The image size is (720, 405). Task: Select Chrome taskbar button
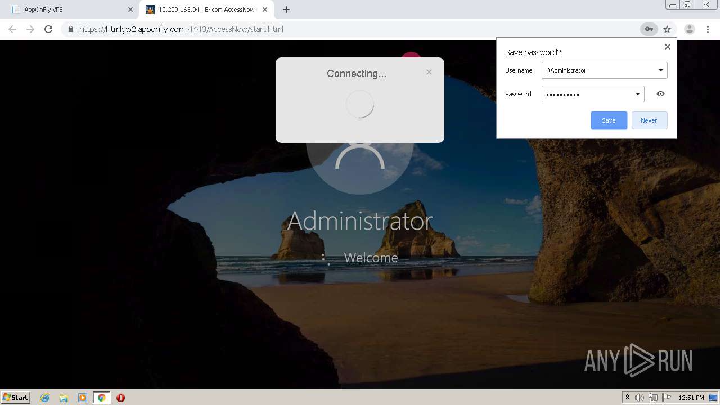click(101, 398)
